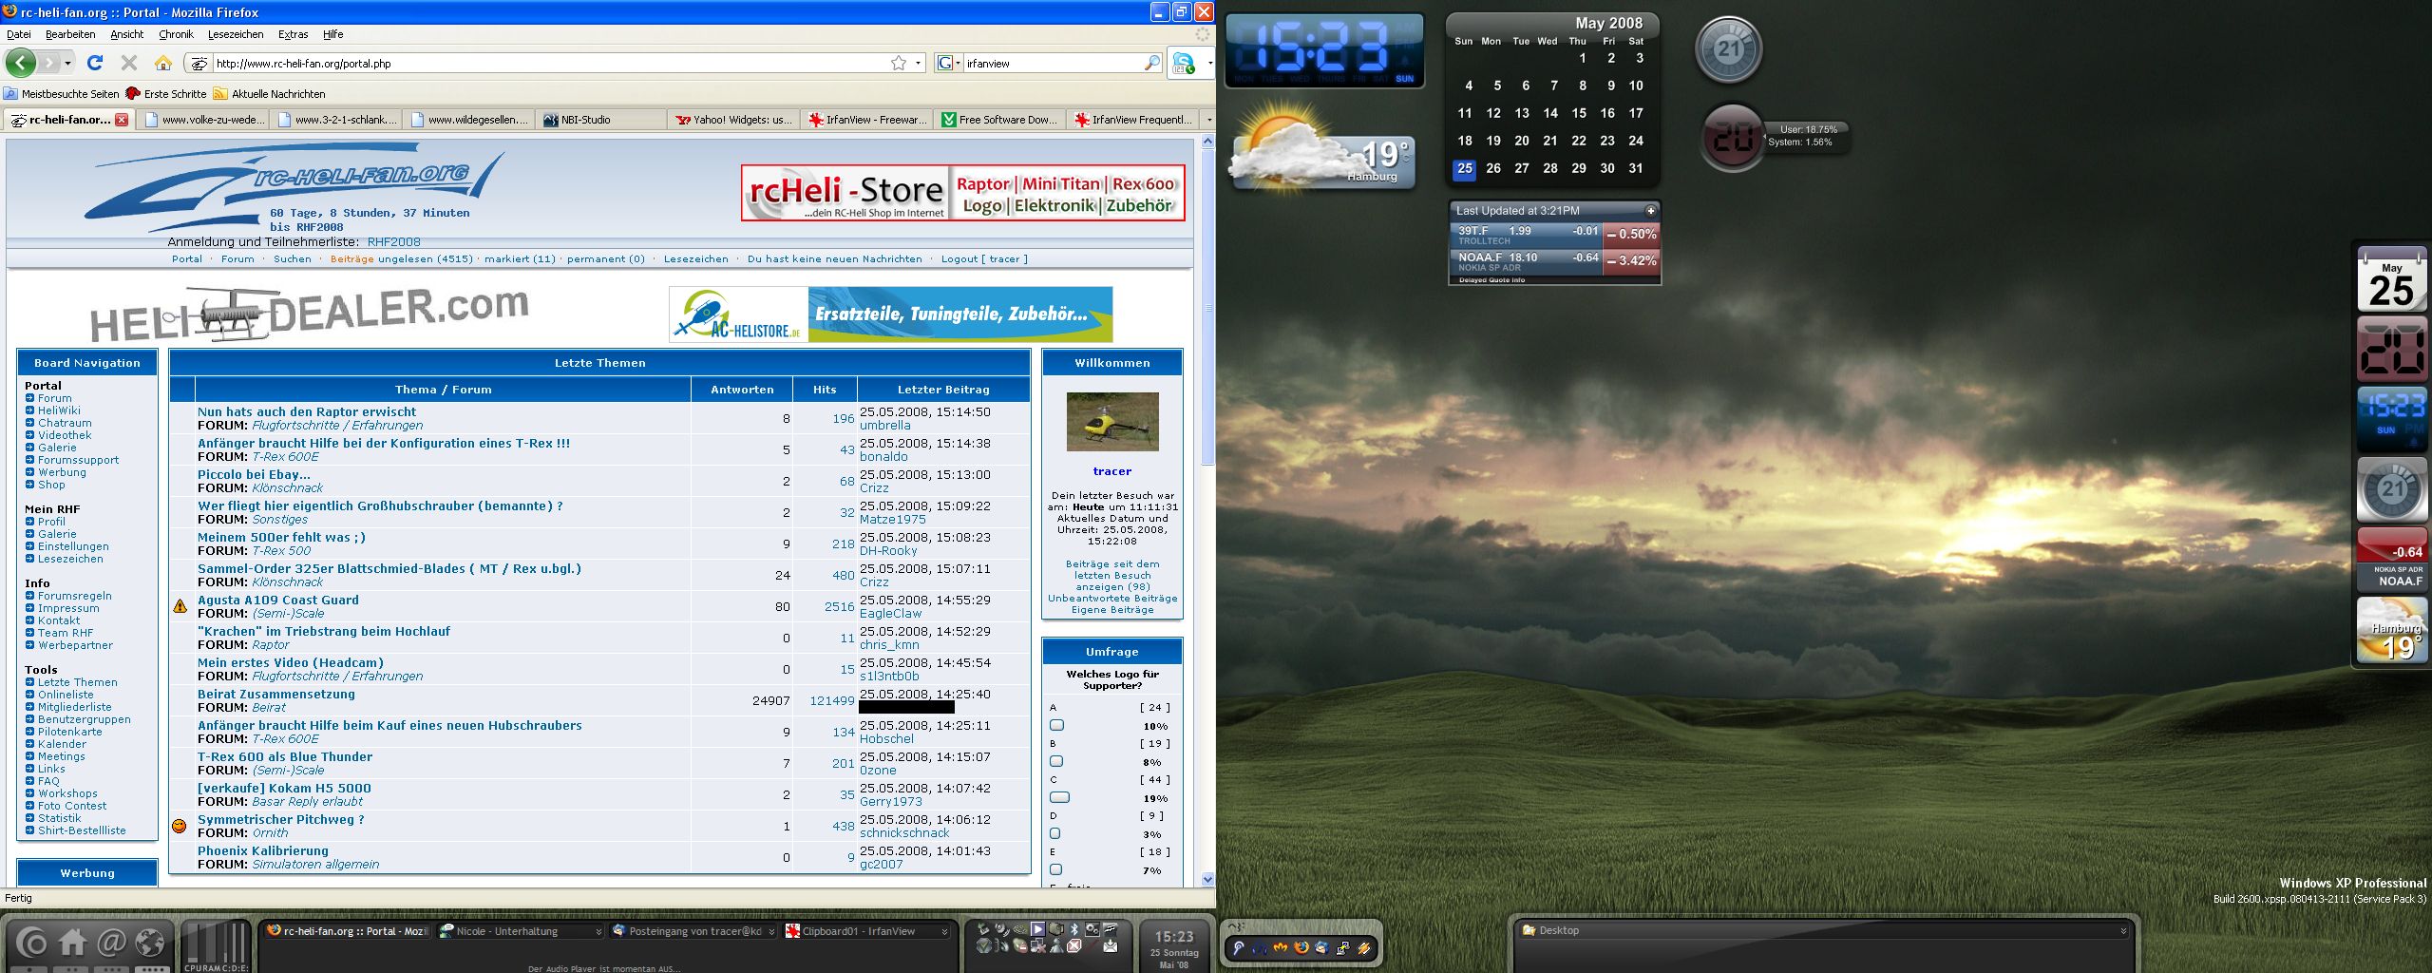Viewport: 2432px width, 973px height.
Task: Close the rc-heli-fan.org browser tab
Action: 122,120
